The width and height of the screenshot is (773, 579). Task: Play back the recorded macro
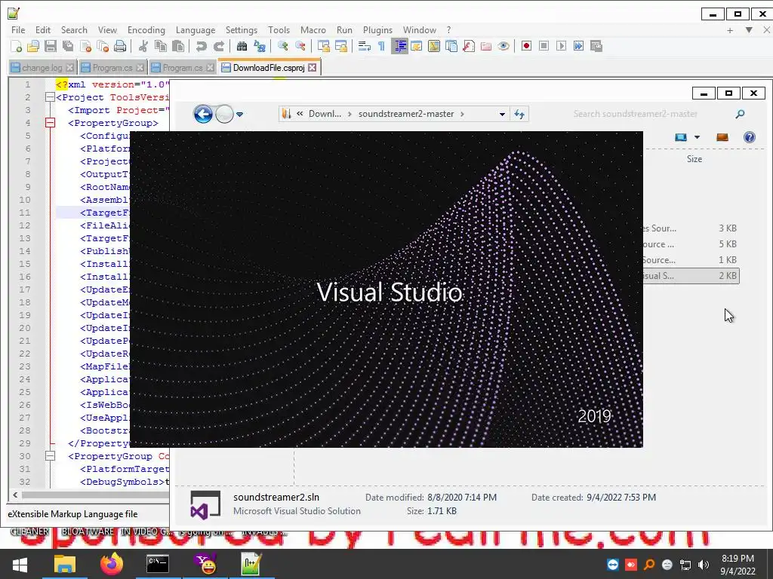tap(561, 46)
